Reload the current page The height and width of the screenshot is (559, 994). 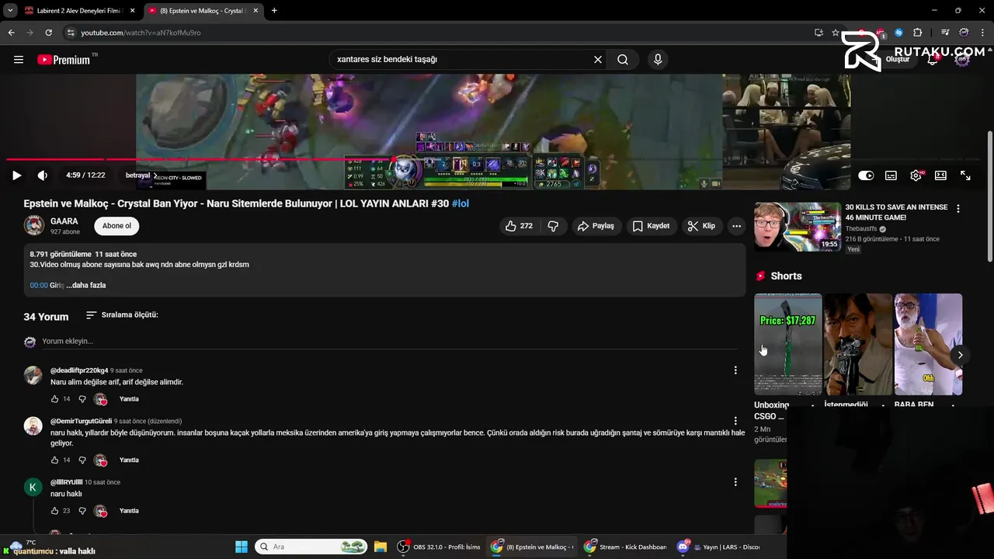click(x=48, y=33)
